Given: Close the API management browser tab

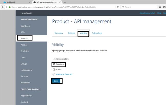Looking at the screenshot, I should point(60,2).
